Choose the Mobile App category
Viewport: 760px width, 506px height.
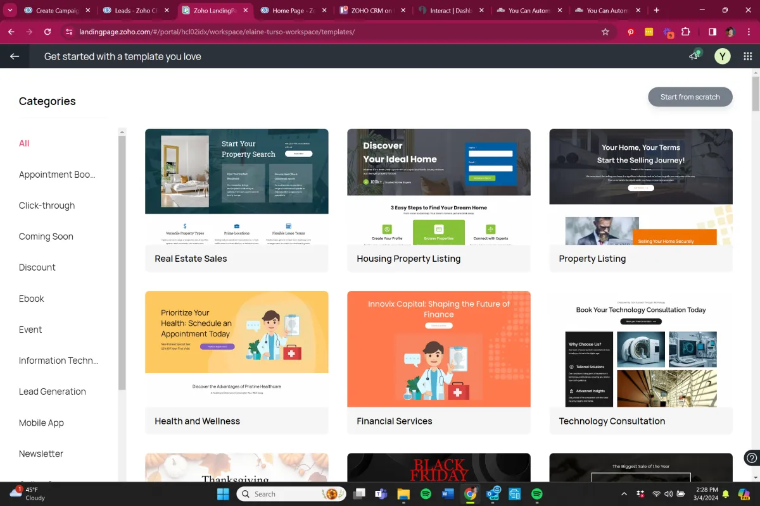click(x=42, y=423)
